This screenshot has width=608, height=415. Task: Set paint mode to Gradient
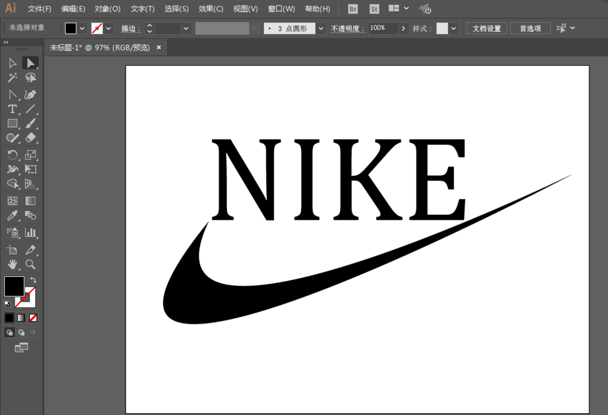tap(21, 318)
